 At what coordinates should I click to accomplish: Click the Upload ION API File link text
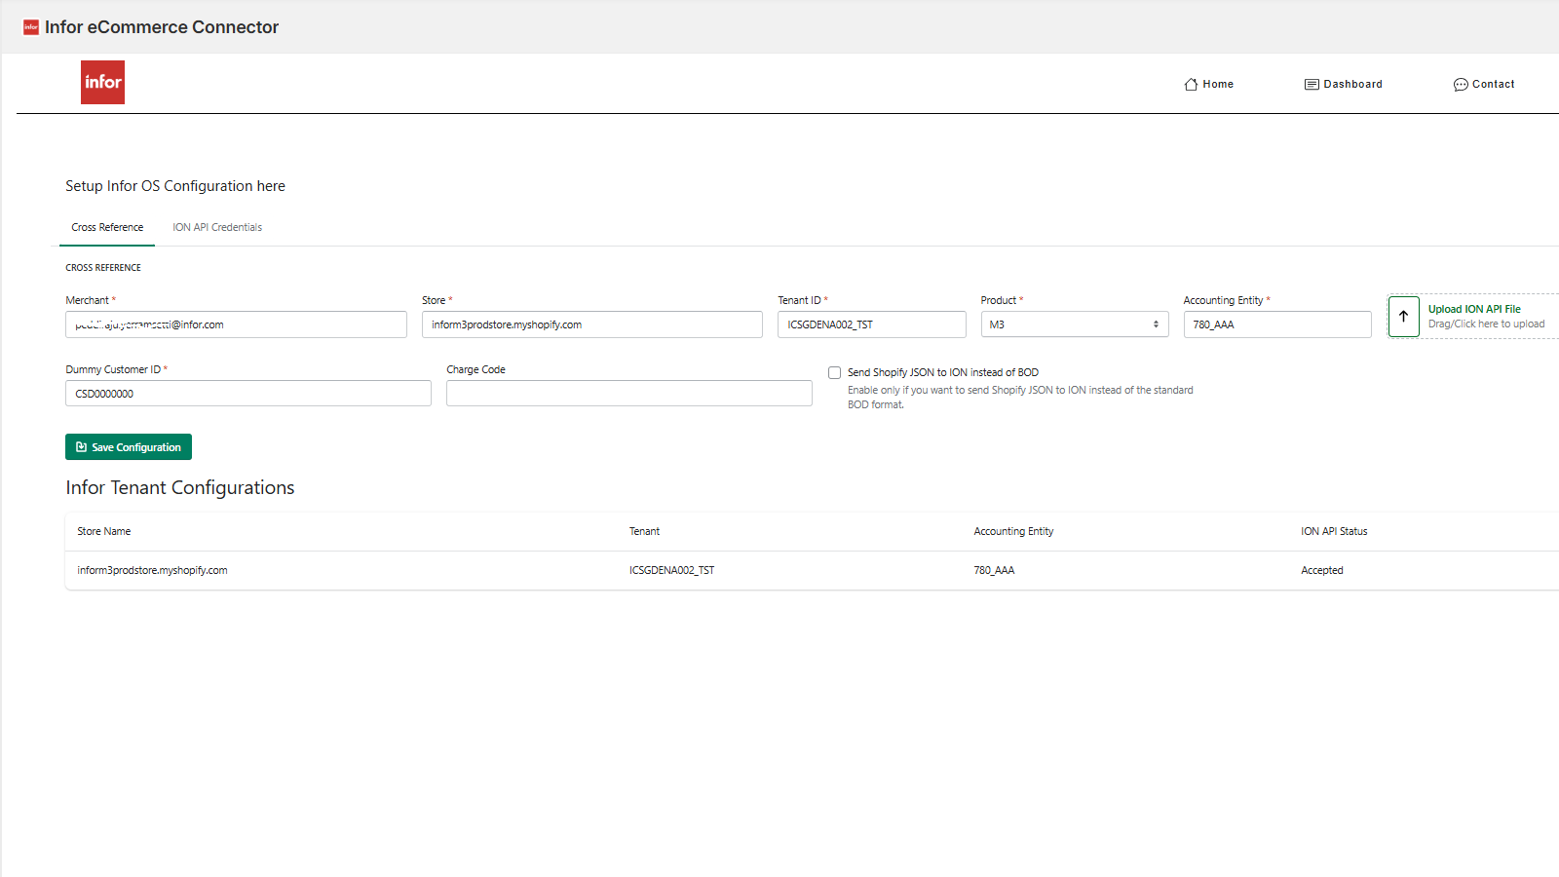point(1474,309)
